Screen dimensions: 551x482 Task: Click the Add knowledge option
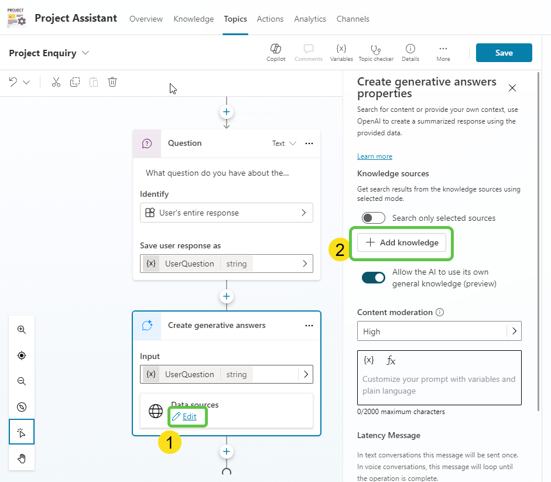pyautogui.click(x=402, y=242)
